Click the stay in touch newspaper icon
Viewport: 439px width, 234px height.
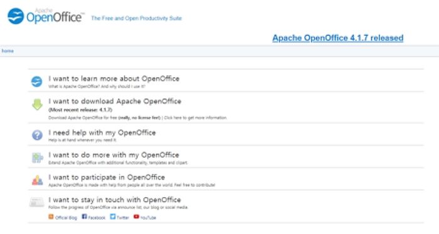point(36,202)
